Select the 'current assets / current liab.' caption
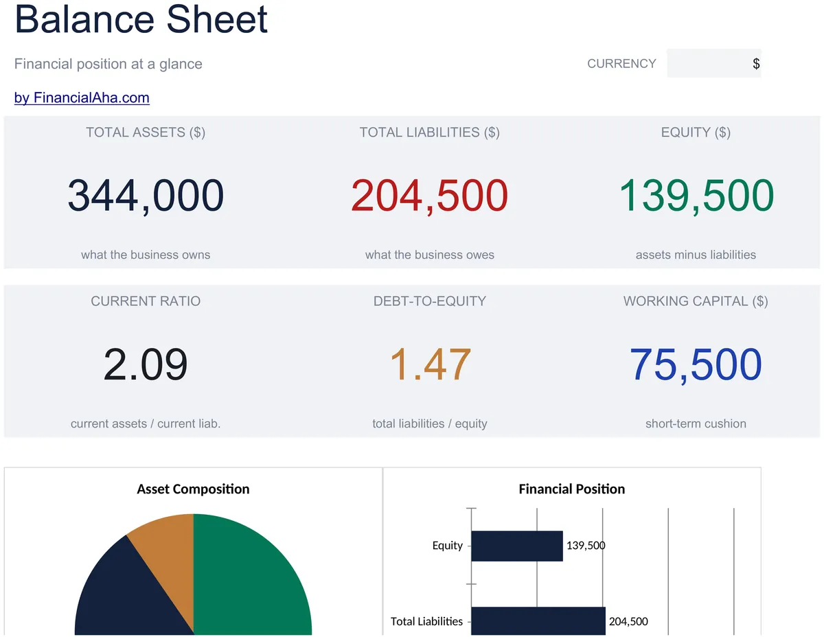The width and height of the screenshot is (824, 639). click(x=146, y=423)
